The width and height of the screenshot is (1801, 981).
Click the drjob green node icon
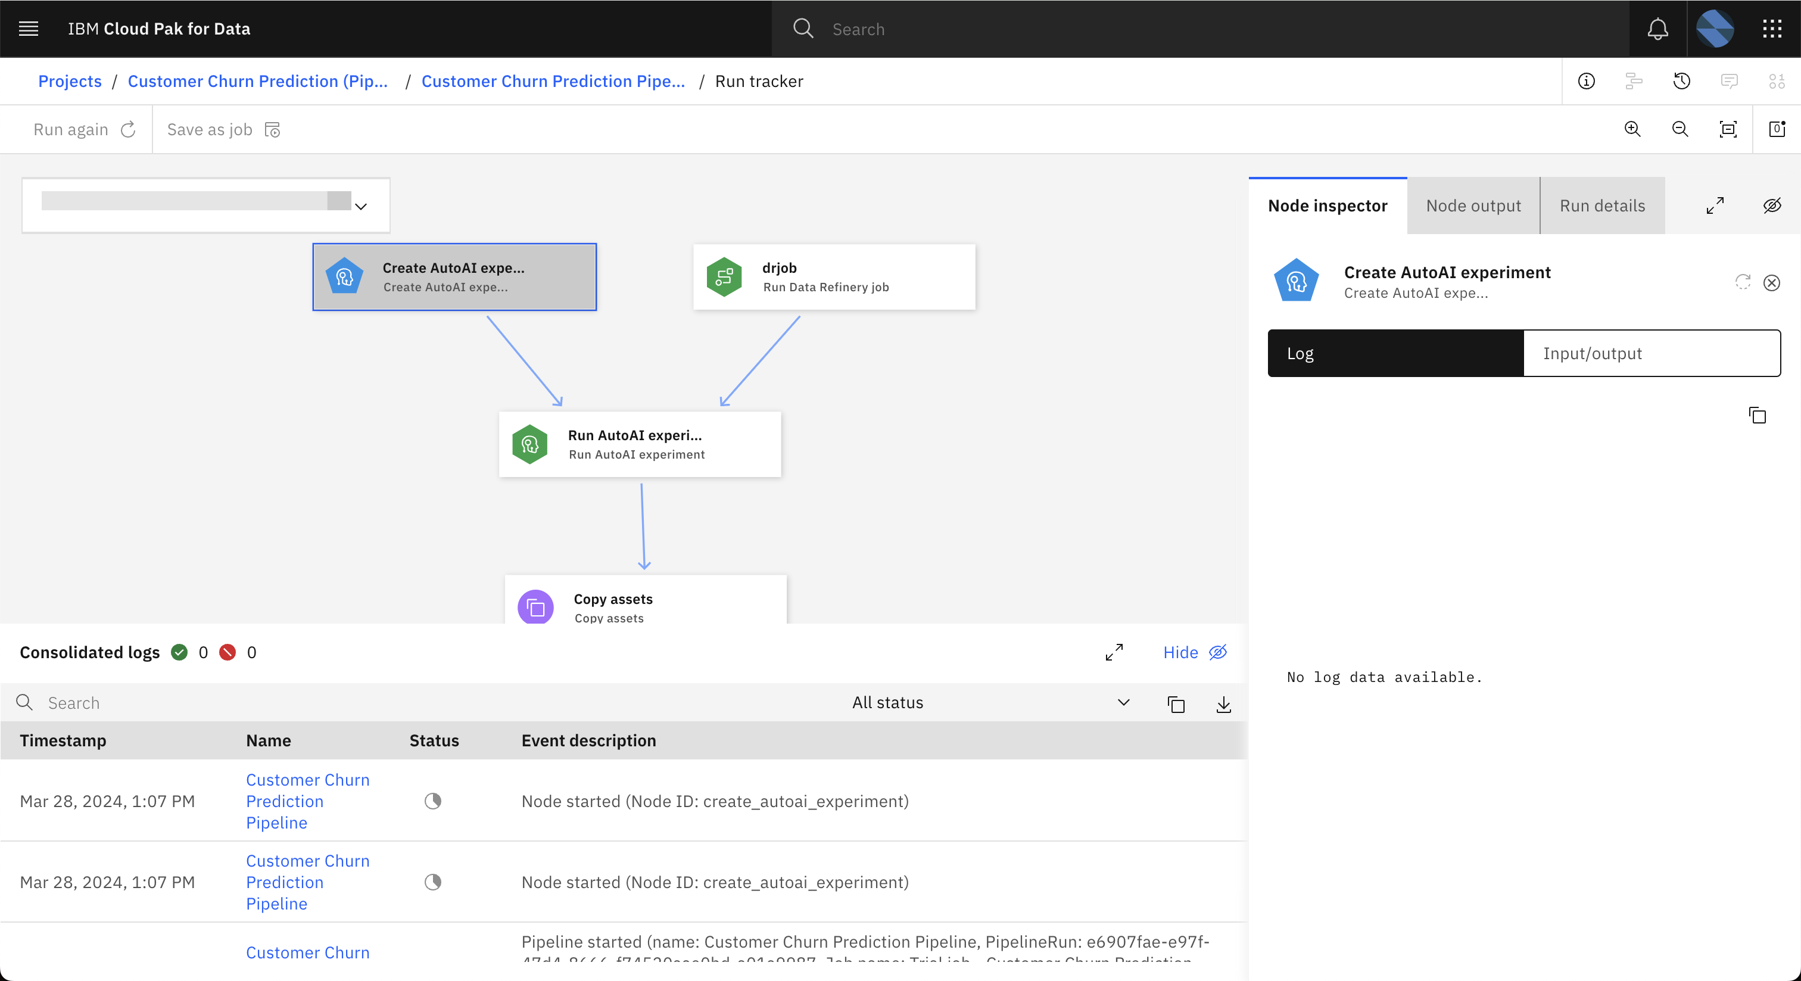pyautogui.click(x=724, y=277)
